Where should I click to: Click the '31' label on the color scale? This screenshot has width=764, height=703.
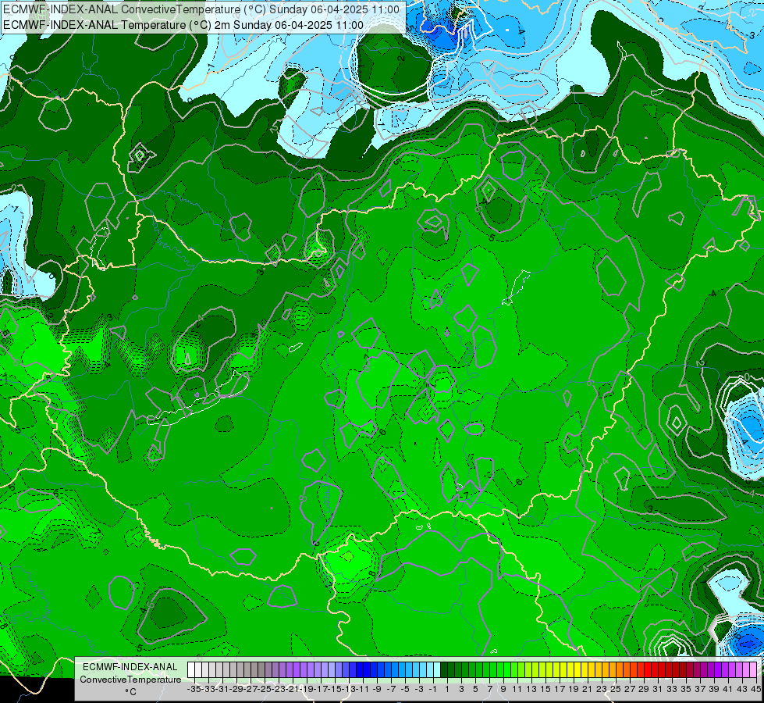click(x=658, y=690)
